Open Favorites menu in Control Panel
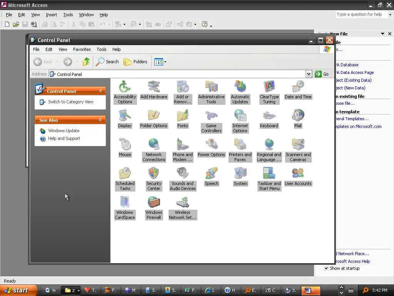Screen dimensions: 394x296 tap(82, 49)
